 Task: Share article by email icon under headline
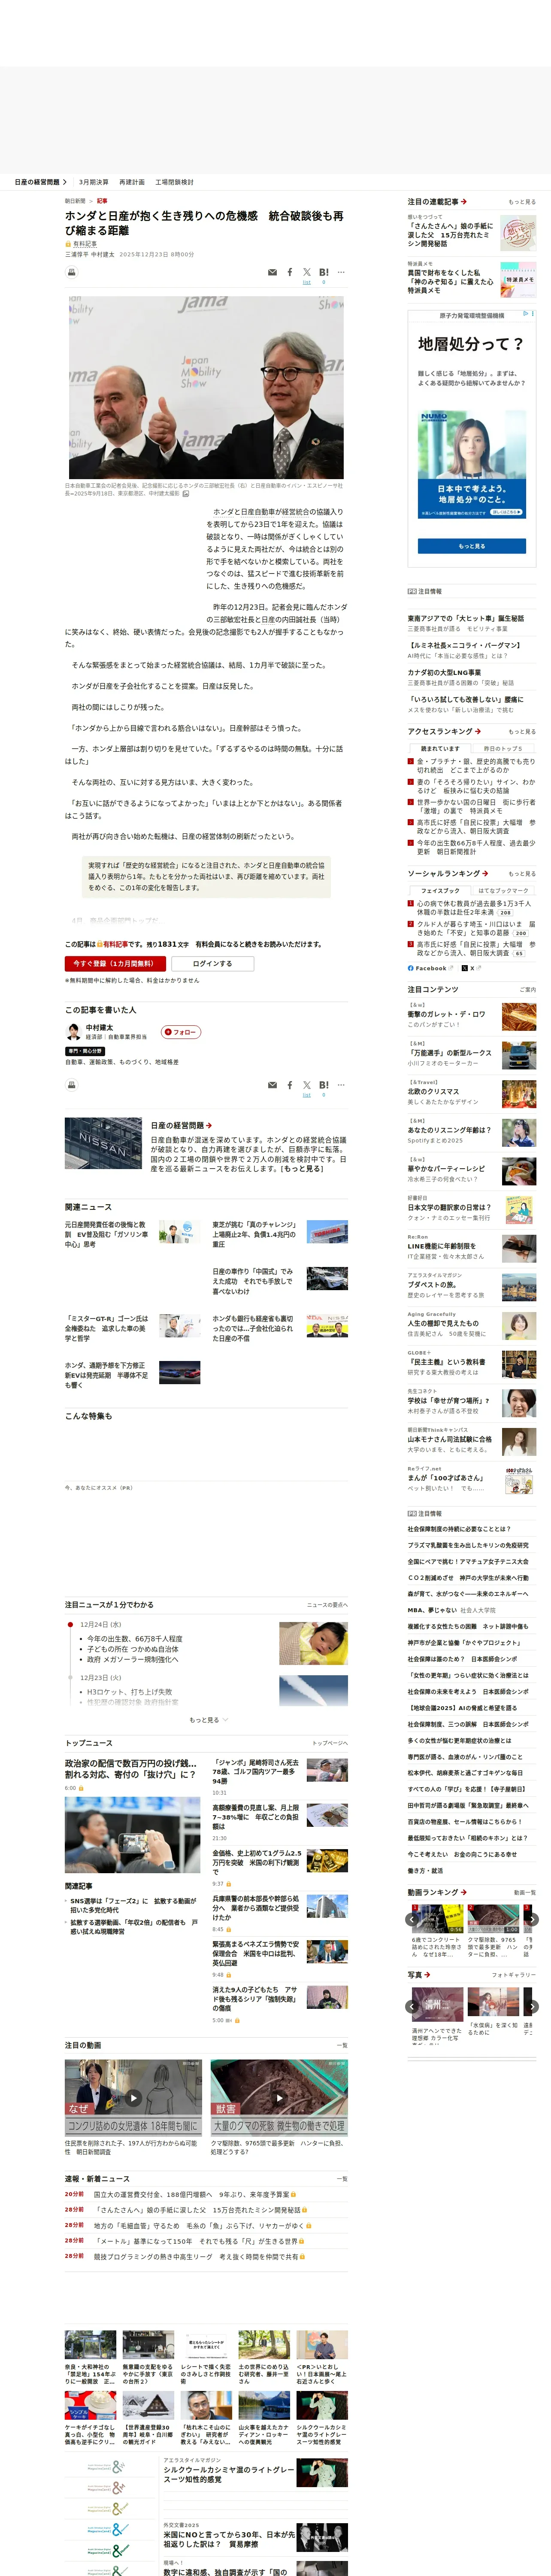pyautogui.click(x=272, y=272)
